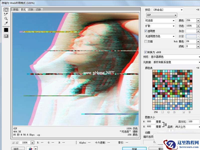Toggle the constrain proportions link icon

(x=166, y=124)
